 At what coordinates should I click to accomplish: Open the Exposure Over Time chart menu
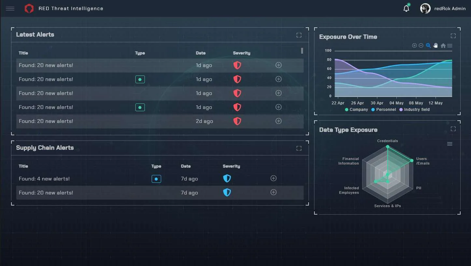pos(450,46)
